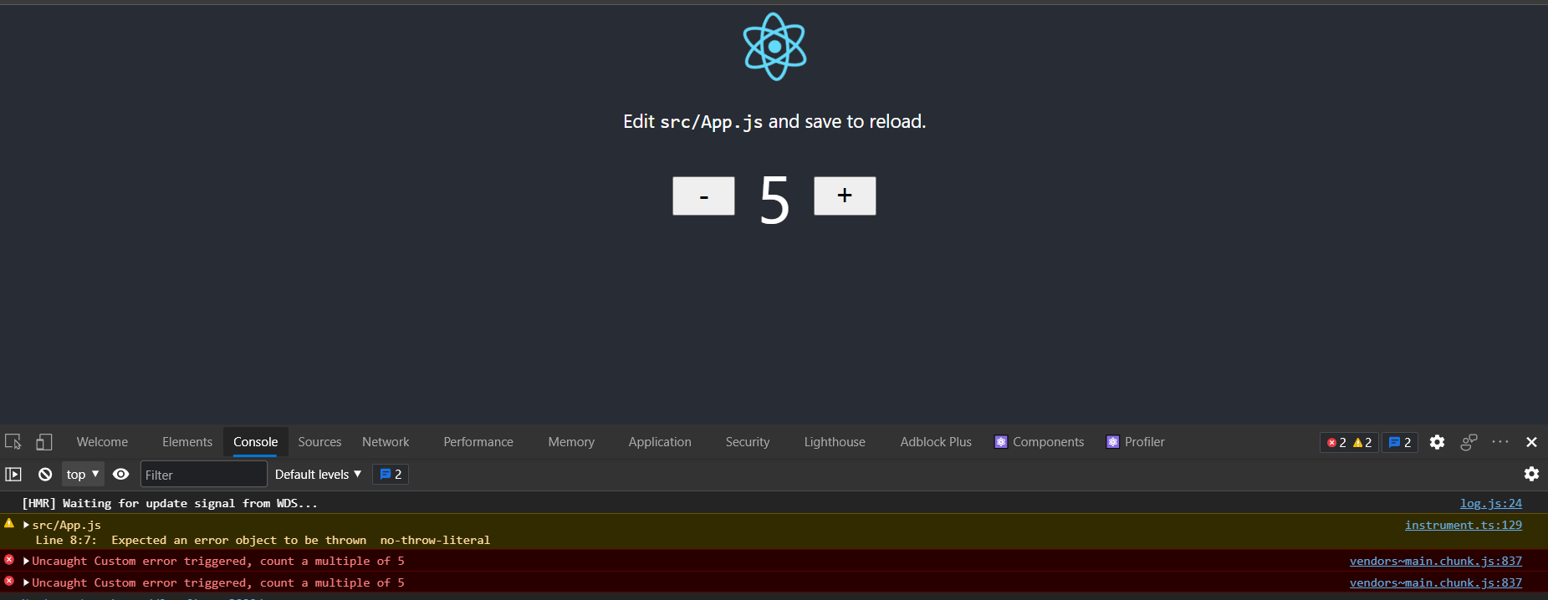The height and width of the screenshot is (600, 1548).
Task: Click the send feedback icon
Action: pyautogui.click(x=1469, y=442)
